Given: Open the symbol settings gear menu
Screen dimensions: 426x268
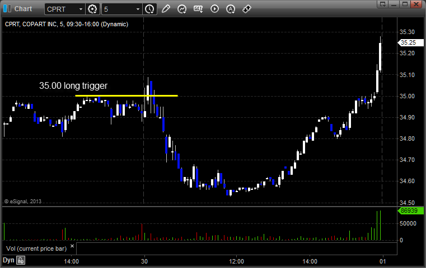Looking at the screenshot, I should coord(92,9).
